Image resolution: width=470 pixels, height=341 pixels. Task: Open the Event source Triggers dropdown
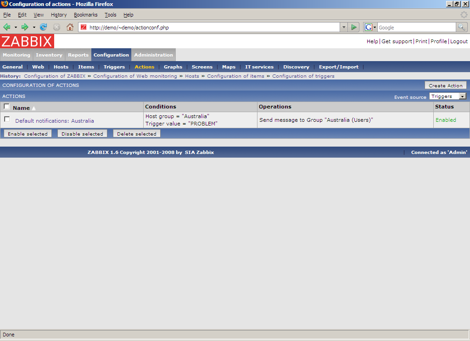tap(448, 97)
